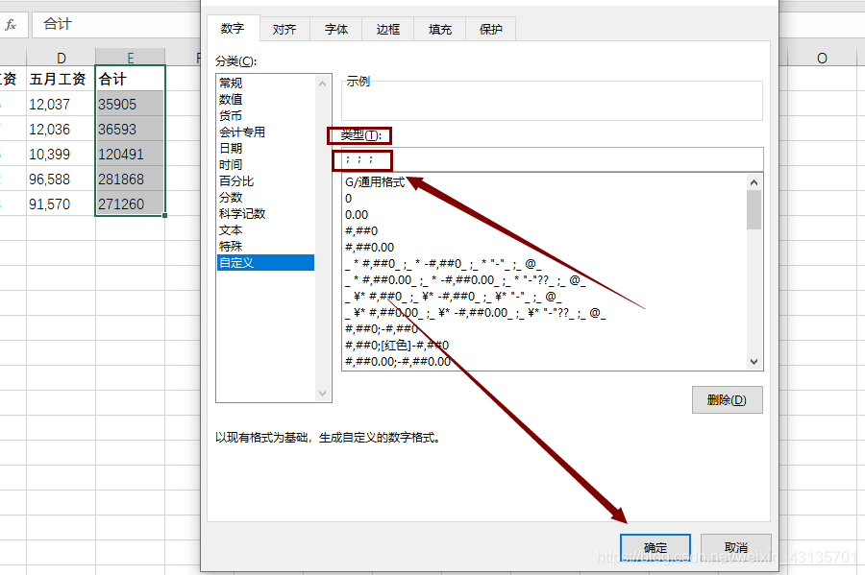Click category list scroll down arrow

pyautogui.click(x=323, y=394)
